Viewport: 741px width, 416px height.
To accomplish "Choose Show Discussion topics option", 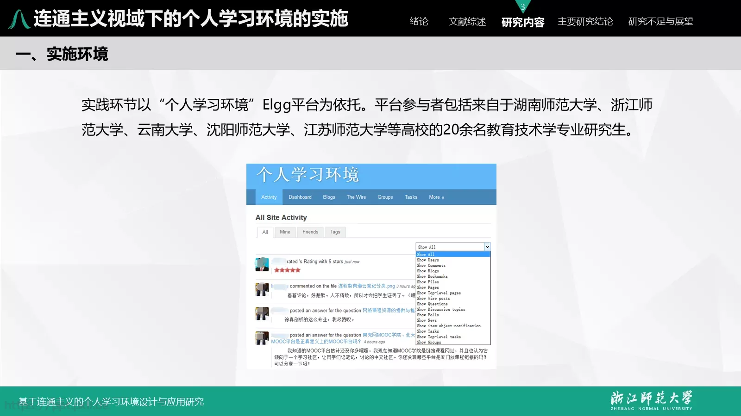I will point(453,309).
